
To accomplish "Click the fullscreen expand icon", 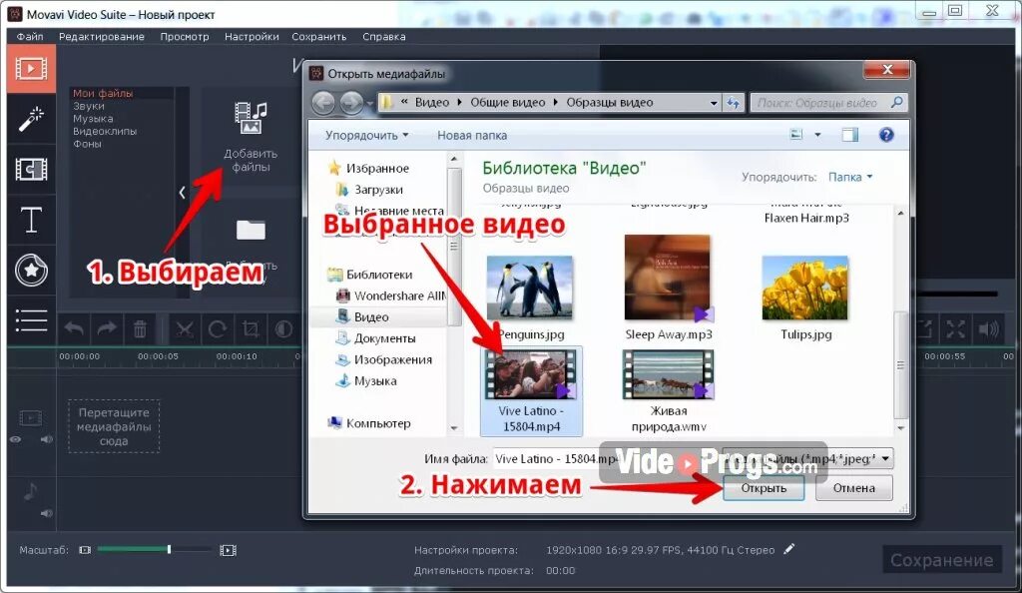I will pos(955,329).
